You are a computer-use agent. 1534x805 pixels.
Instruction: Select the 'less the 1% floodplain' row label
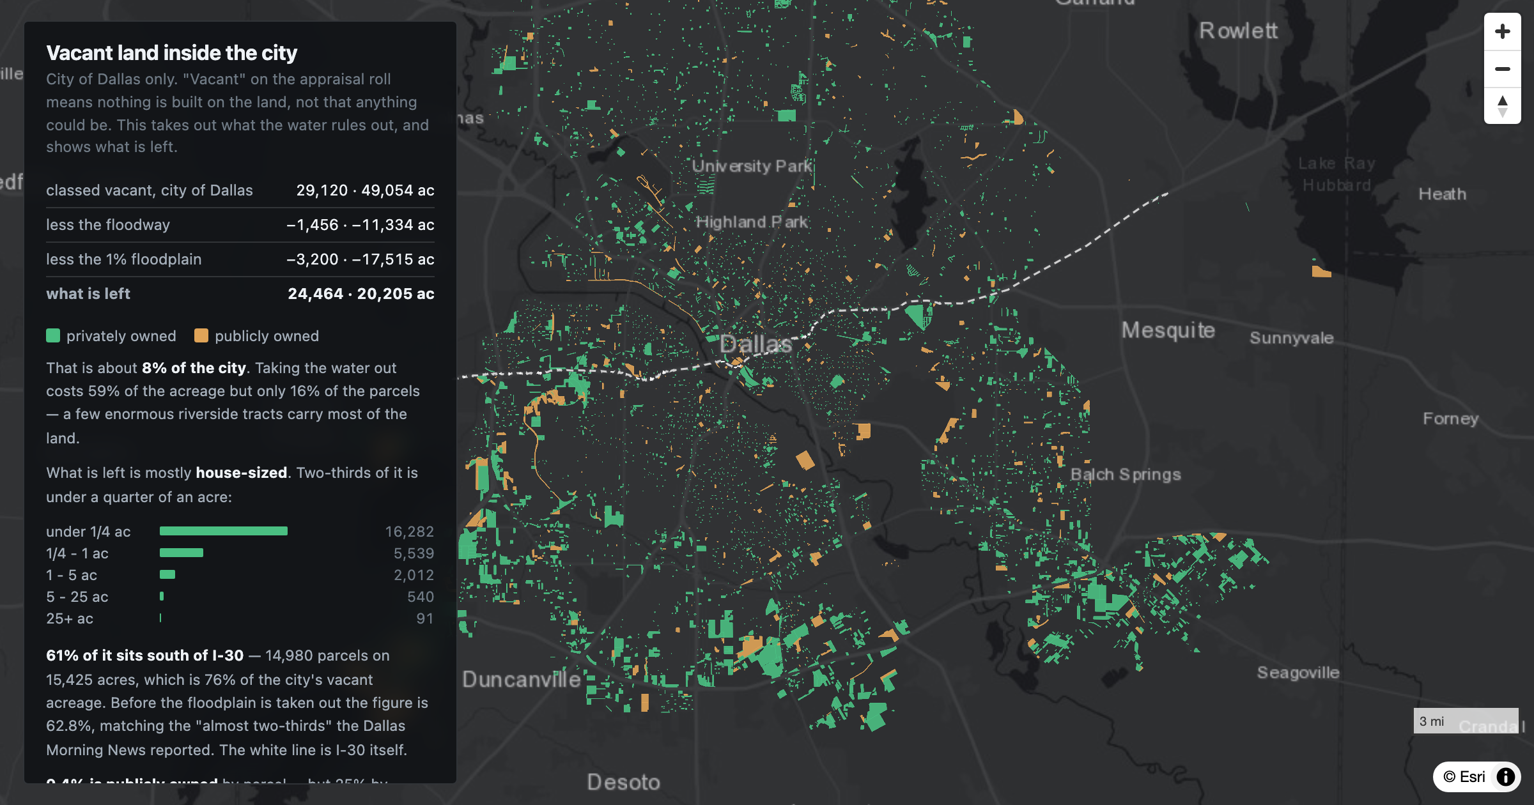click(x=123, y=259)
